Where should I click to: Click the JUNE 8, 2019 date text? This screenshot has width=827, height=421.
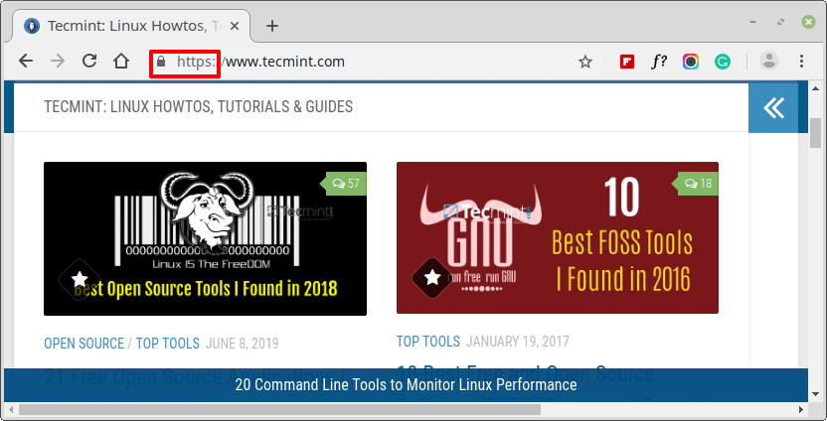[x=243, y=344]
